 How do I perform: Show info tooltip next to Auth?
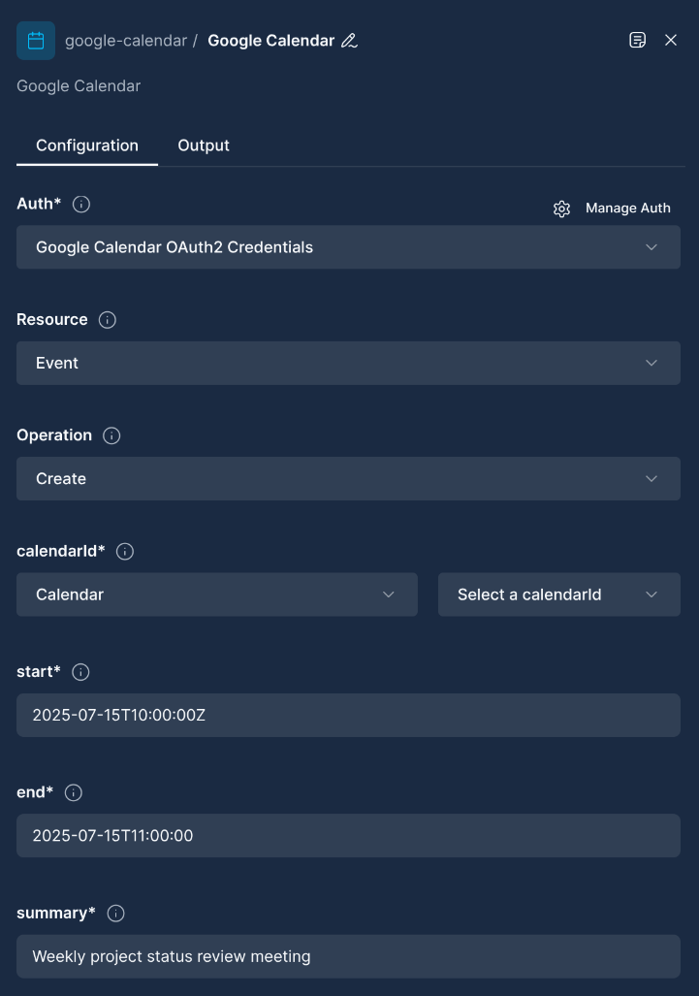[x=82, y=204]
